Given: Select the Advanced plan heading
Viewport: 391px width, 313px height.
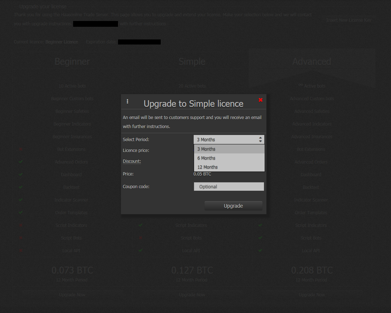Looking at the screenshot, I should pyautogui.click(x=312, y=62).
